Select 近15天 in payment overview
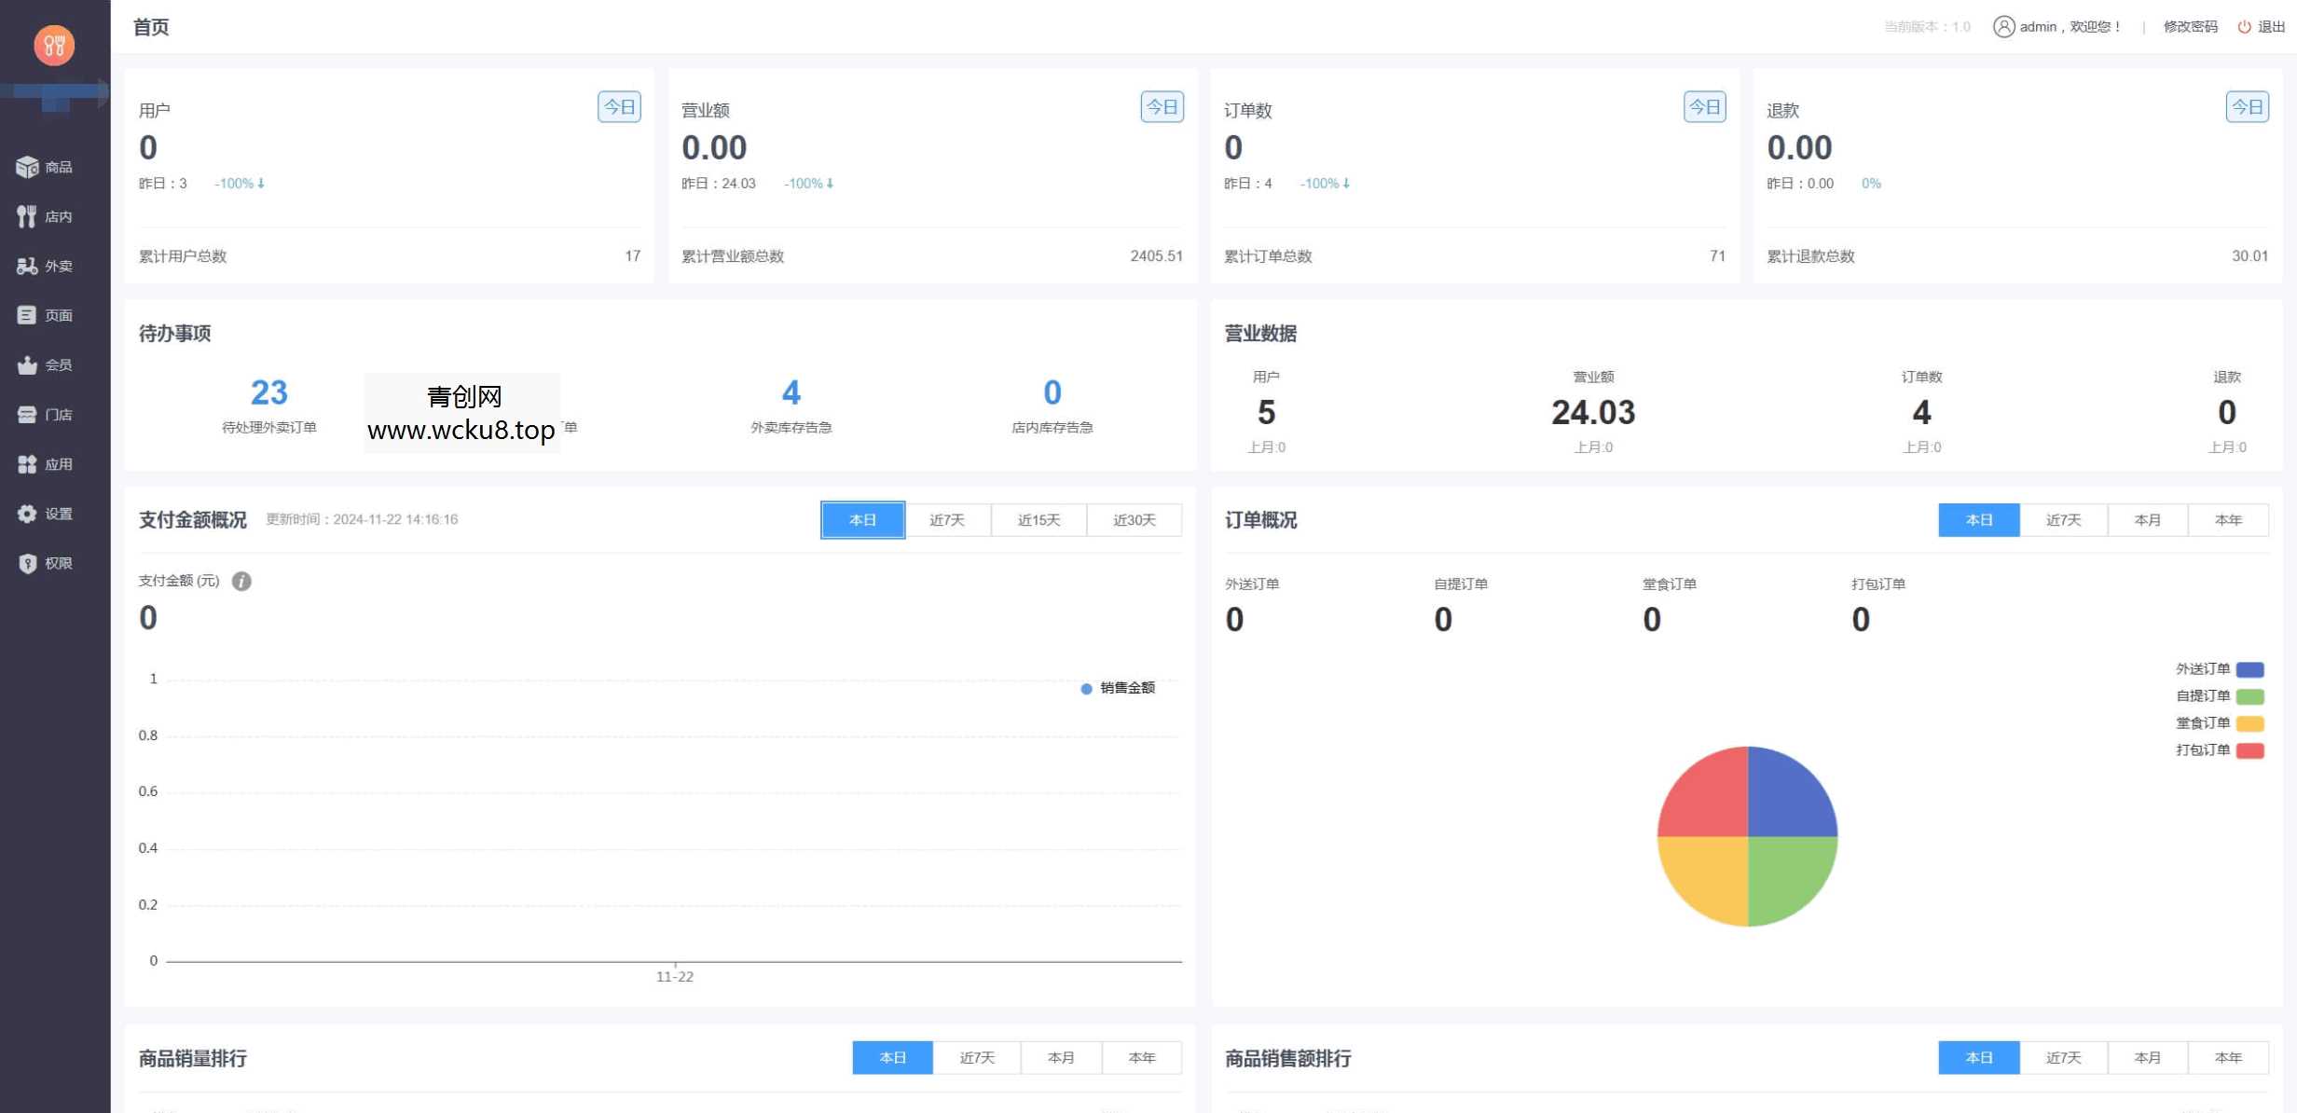The height and width of the screenshot is (1113, 2297). click(1038, 519)
